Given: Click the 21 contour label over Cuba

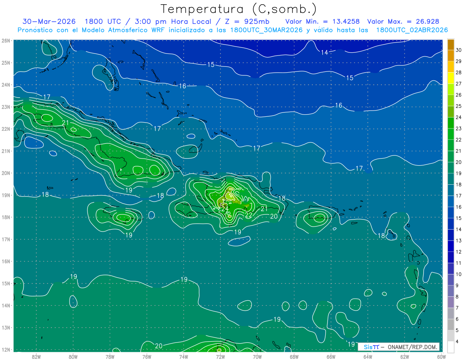Looking at the screenshot, I should [66, 123].
